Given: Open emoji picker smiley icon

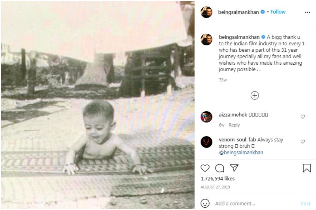Looking at the screenshot, I should point(205,203).
